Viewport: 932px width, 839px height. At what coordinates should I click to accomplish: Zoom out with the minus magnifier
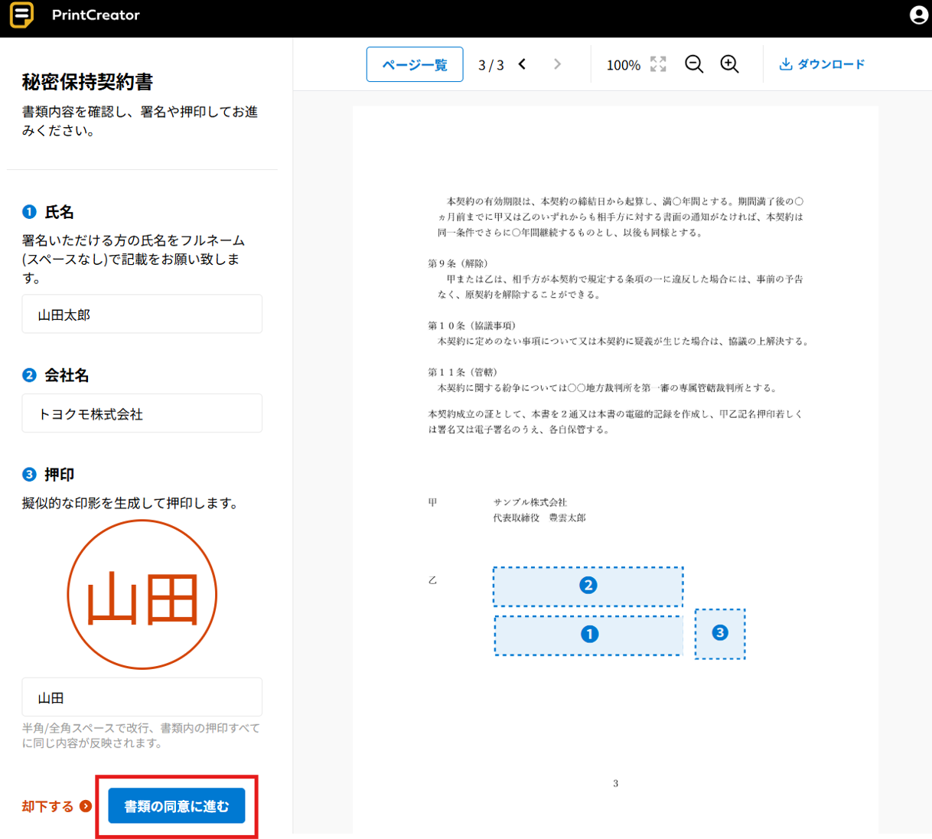click(x=694, y=64)
